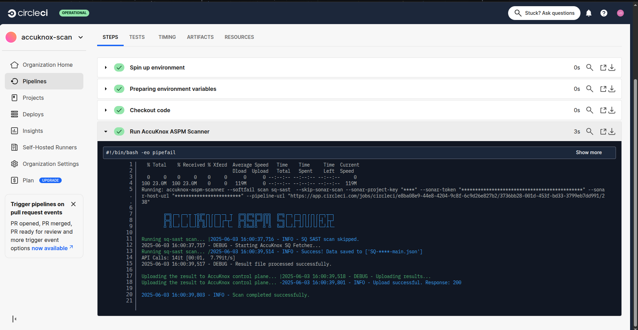Search the Spin up environment step output

pos(590,67)
